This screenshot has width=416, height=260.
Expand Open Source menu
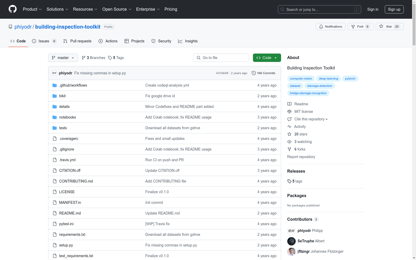coord(117,9)
